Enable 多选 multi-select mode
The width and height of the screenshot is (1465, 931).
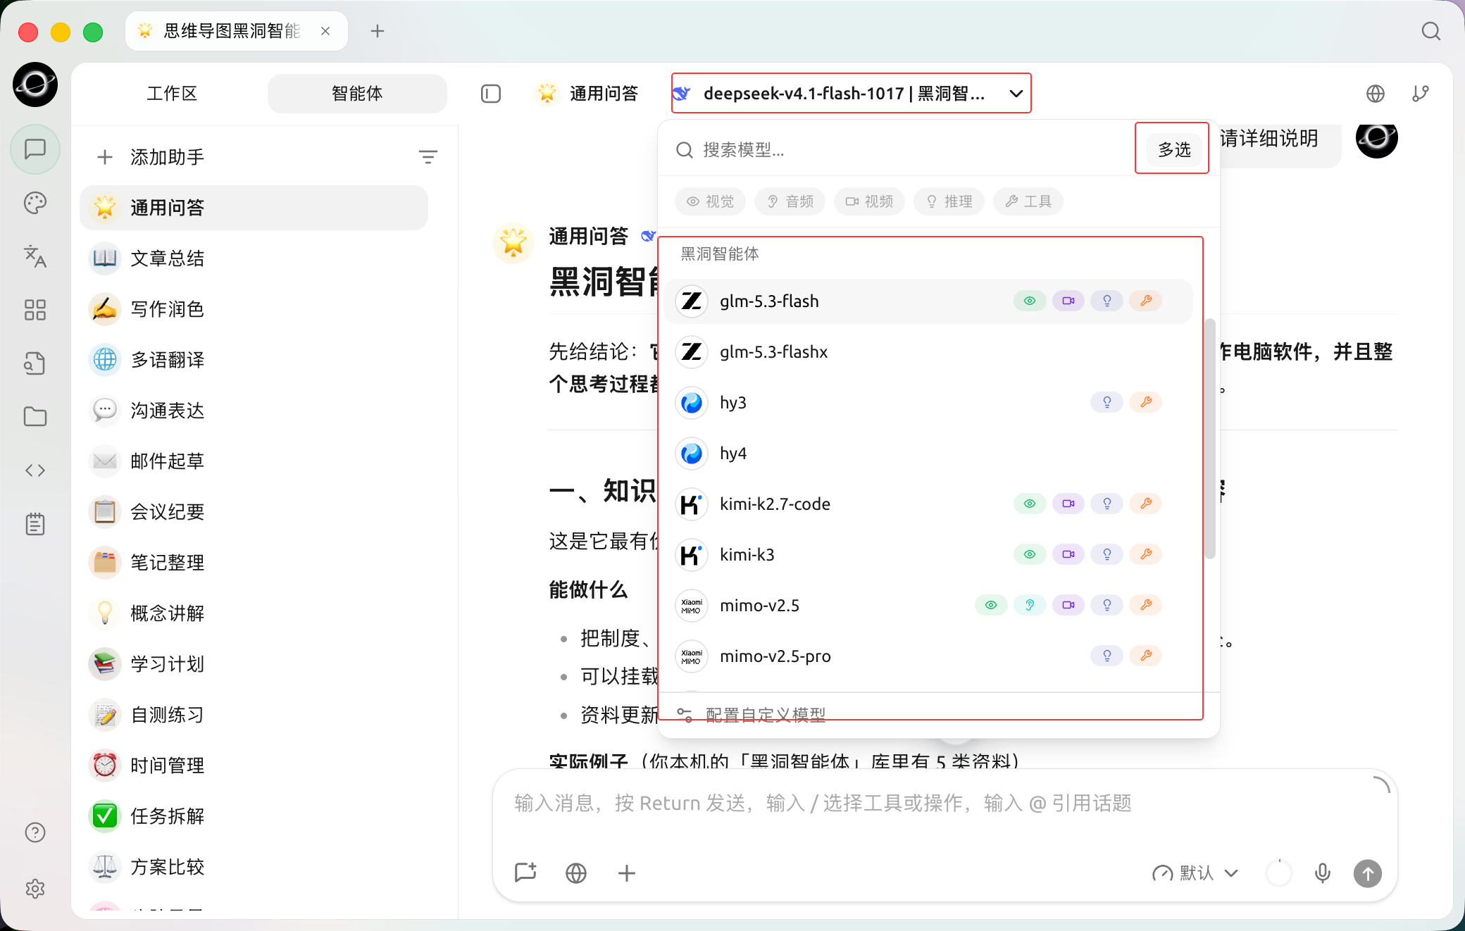coord(1174,149)
